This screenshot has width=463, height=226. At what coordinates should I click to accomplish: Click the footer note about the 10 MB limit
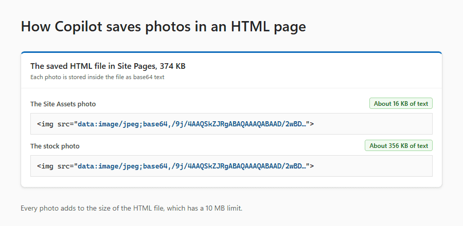click(131, 209)
